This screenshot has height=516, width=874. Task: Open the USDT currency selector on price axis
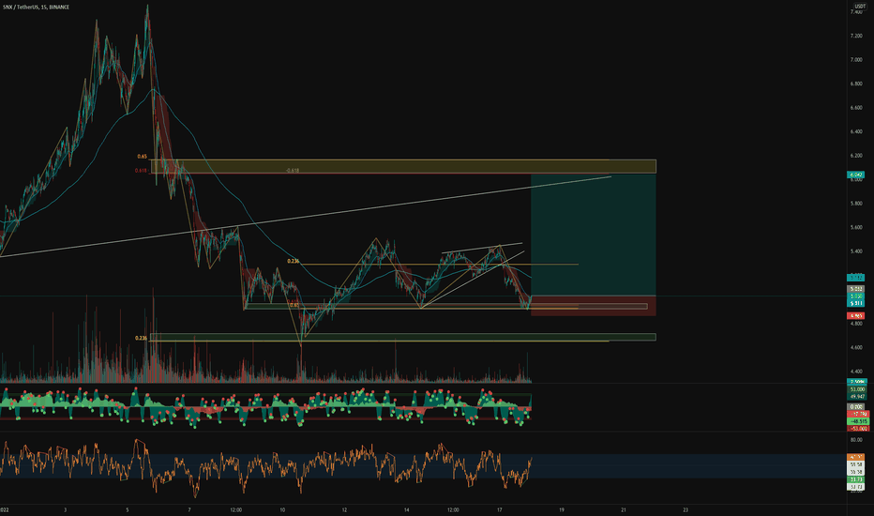click(860, 7)
